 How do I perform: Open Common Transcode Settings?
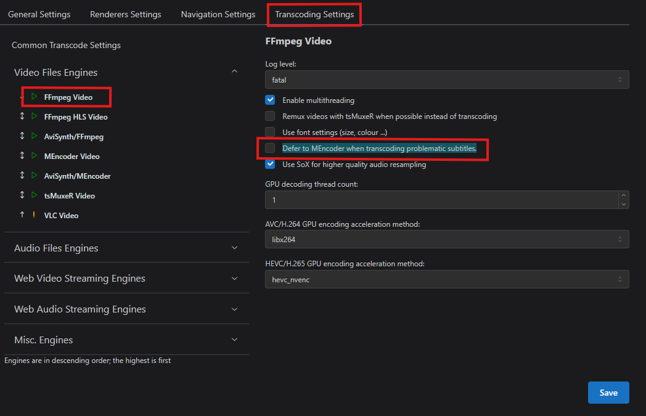tap(66, 45)
